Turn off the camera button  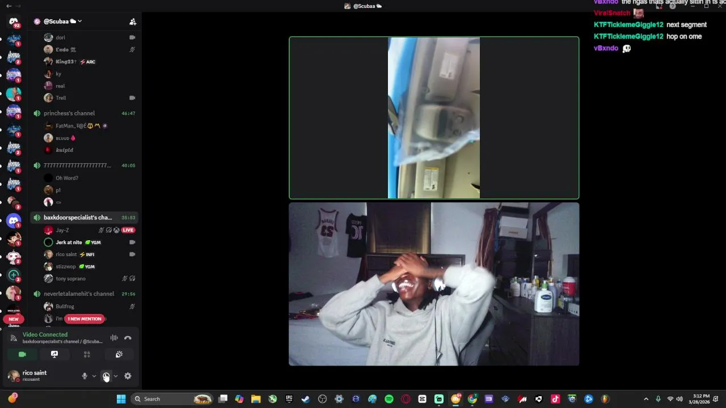pos(22,354)
